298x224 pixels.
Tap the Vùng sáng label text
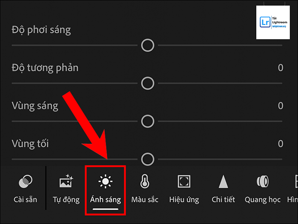click(x=35, y=105)
